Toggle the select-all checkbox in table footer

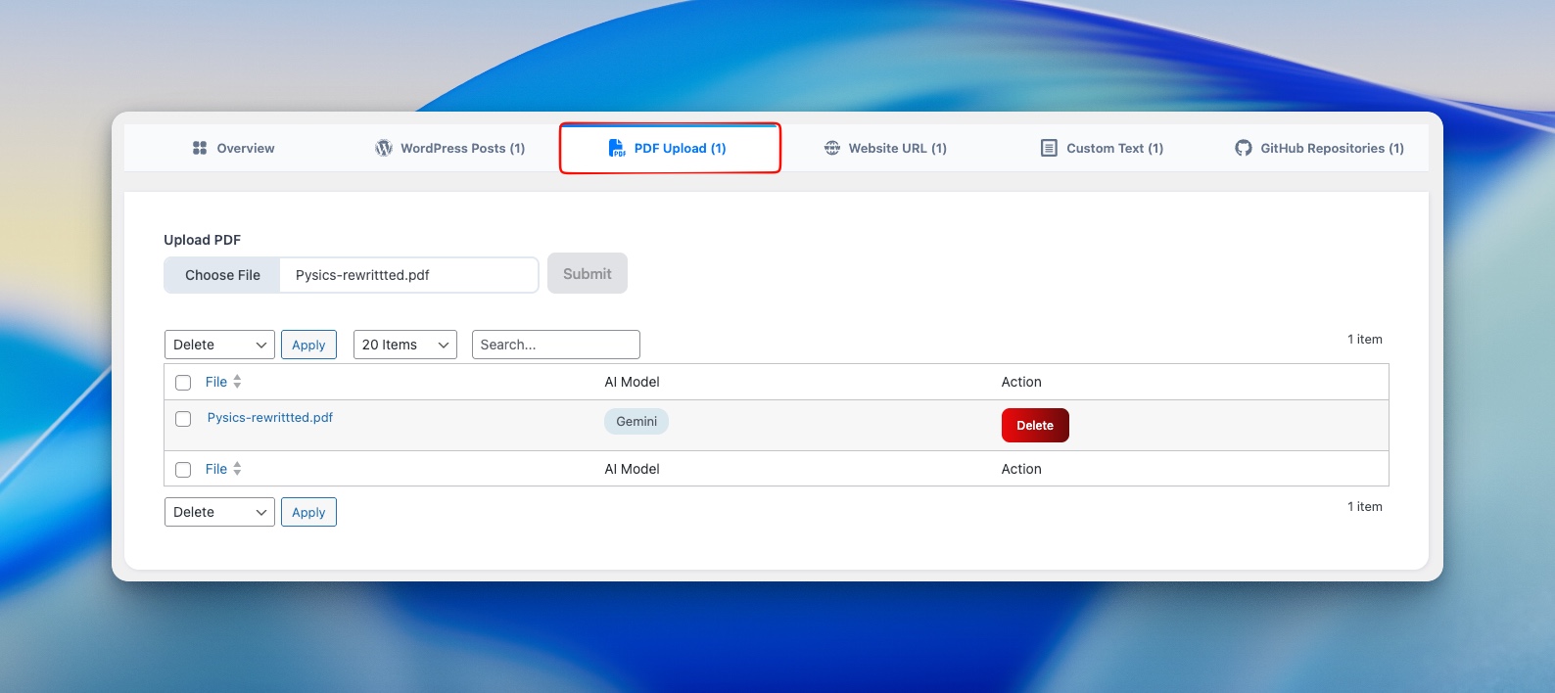tap(183, 470)
